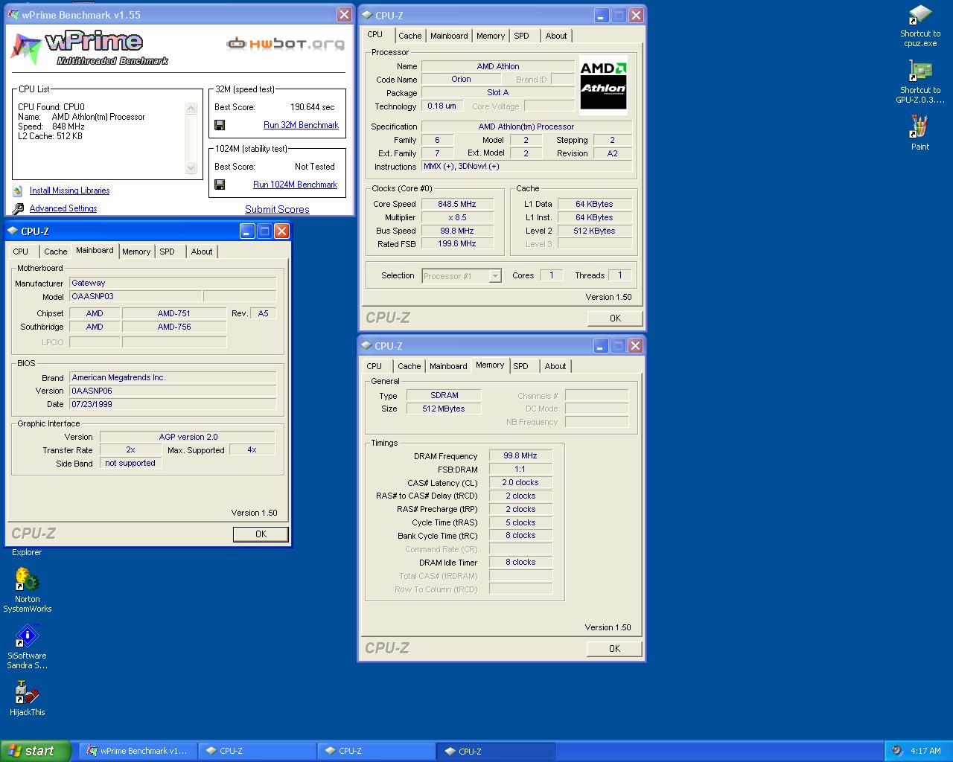This screenshot has height=762, width=953.
Task: Open Advanced Settings link
Action: pos(63,208)
